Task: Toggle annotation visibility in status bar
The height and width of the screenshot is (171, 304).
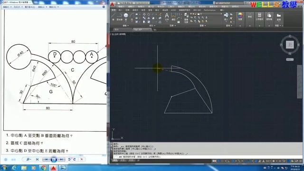Action: pos(260,161)
